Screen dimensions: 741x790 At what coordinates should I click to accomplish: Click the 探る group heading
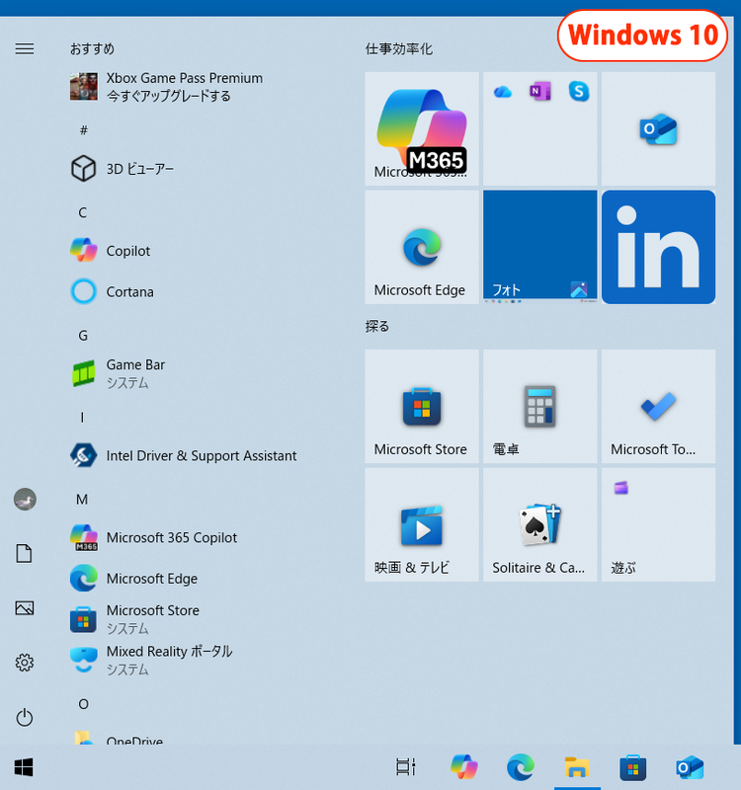[x=377, y=327]
